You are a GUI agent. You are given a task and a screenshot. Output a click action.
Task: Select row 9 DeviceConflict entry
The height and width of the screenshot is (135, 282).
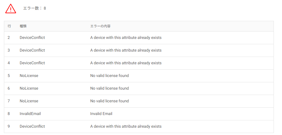click(32, 126)
